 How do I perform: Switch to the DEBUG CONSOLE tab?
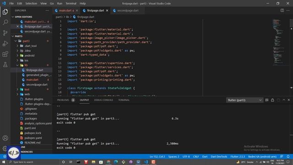click(103, 100)
